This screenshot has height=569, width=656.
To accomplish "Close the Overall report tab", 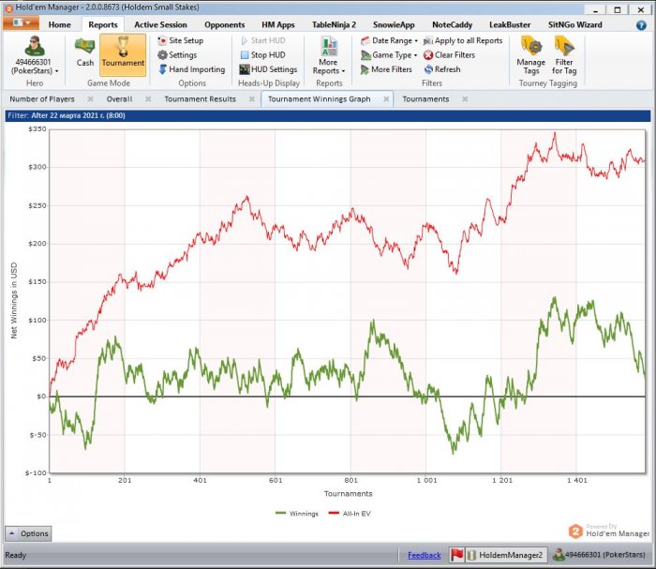I will (x=148, y=99).
